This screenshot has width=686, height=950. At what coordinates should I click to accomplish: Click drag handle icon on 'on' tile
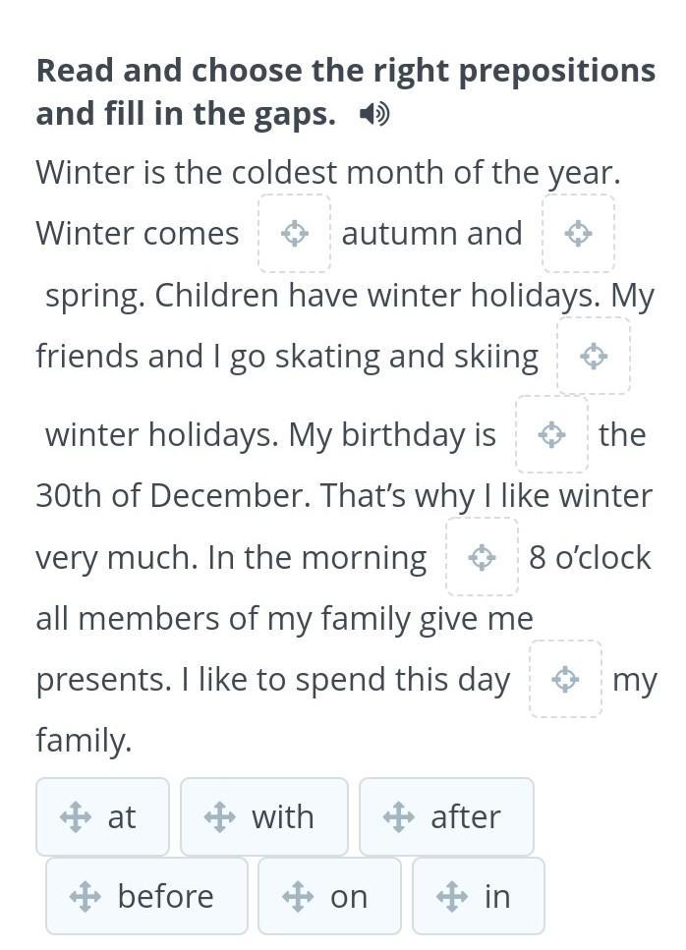(x=298, y=896)
